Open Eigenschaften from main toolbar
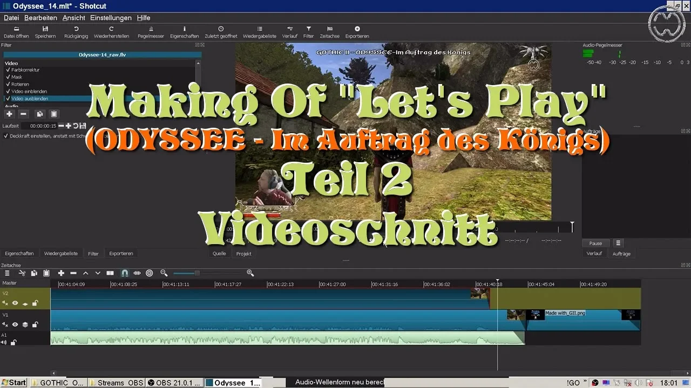This screenshot has width=691, height=388. [x=184, y=32]
